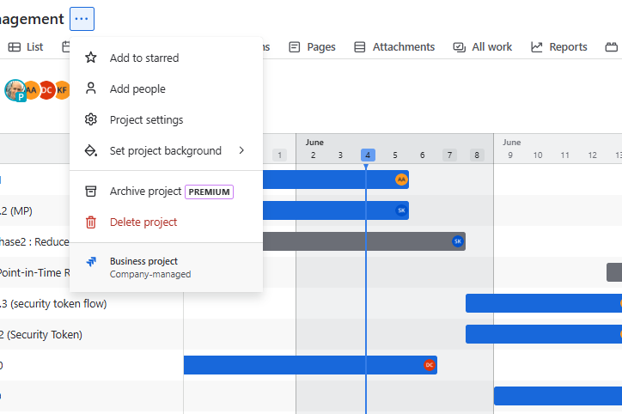Click today's date marker 4 in the timeline
Image resolution: width=622 pixels, height=414 pixels.
pos(368,155)
